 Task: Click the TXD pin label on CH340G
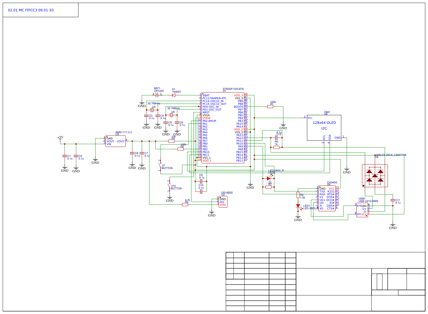[322, 192]
